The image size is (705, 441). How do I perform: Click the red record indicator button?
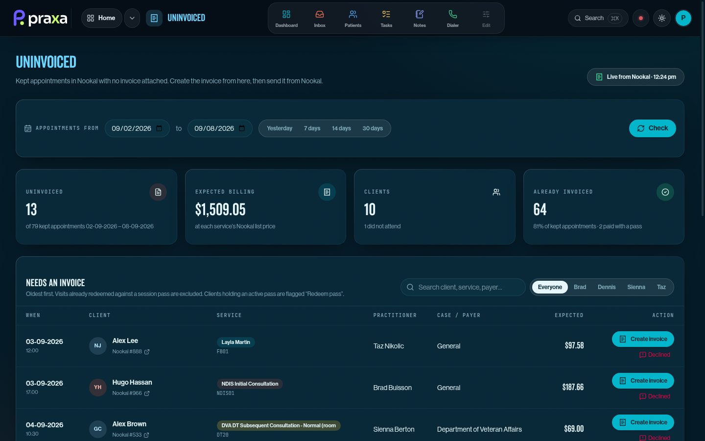coord(640,18)
